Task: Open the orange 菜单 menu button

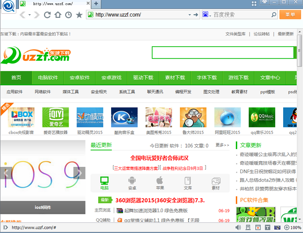Action: 290,15
